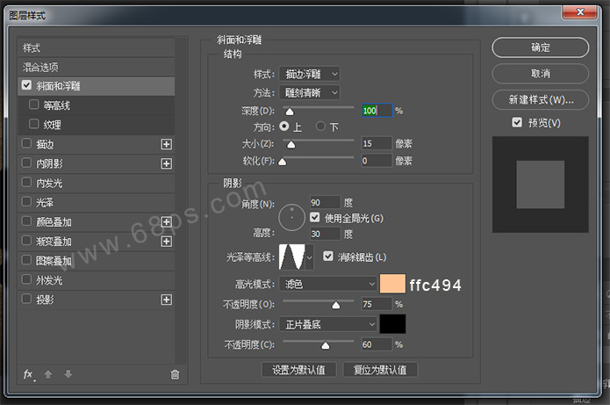Select direction 下 radio button
Viewport: 610px width, 405px height.
[320, 127]
